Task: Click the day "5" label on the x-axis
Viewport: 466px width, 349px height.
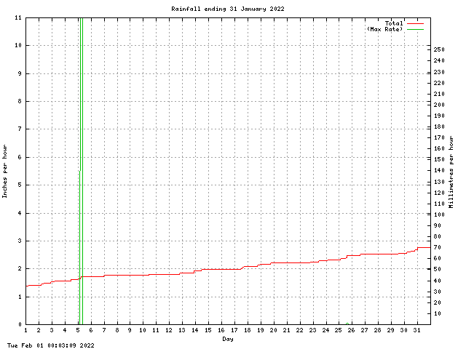Action: click(78, 330)
